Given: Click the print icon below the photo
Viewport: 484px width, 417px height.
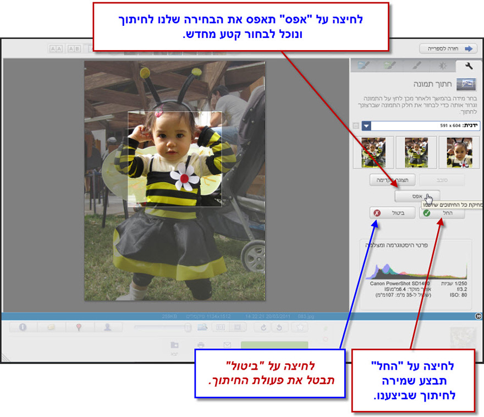Looking at the screenshot, I should coord(201,344).
